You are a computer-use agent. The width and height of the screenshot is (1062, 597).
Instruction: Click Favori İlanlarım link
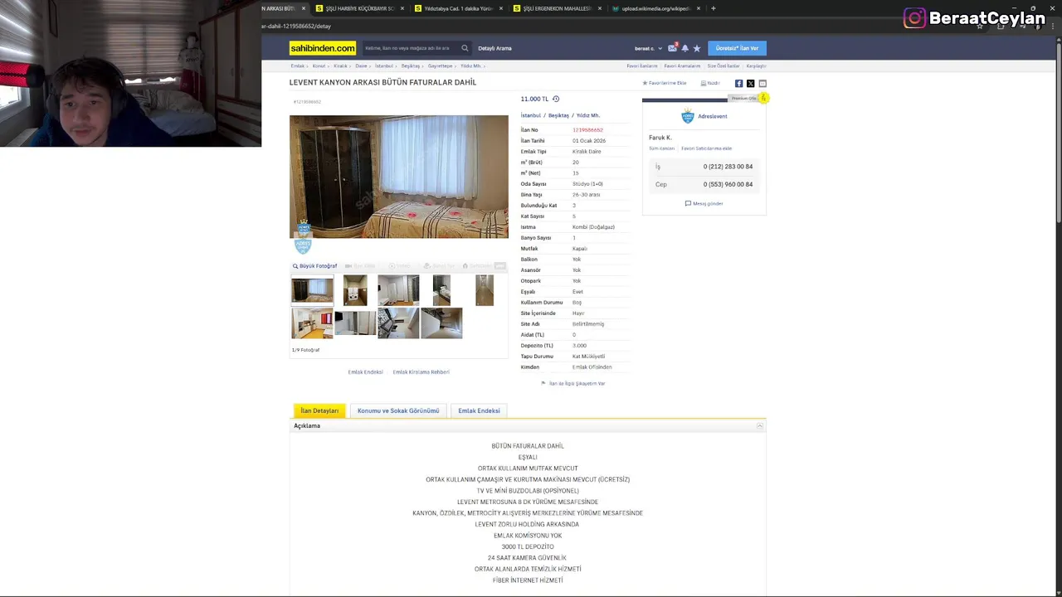coord(642,66)
